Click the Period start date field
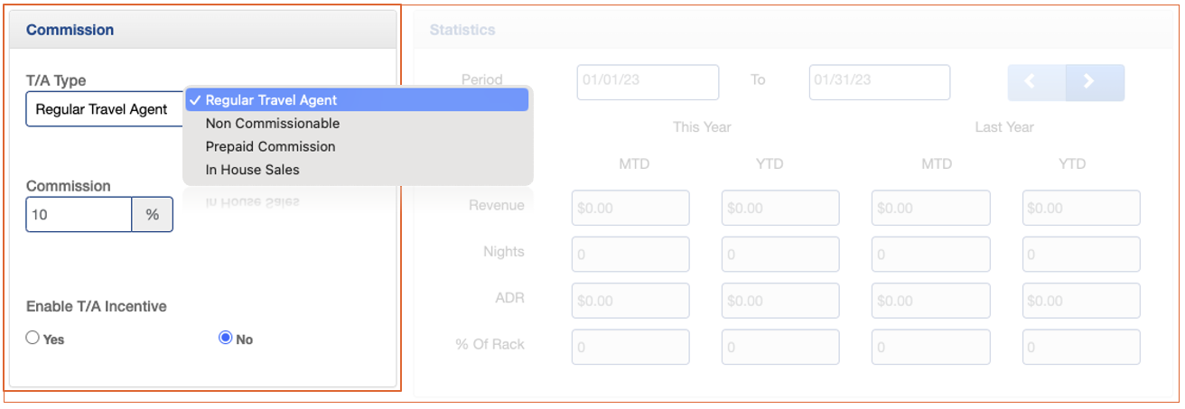Screen dimensions: 1185x409 coord(648,81)
